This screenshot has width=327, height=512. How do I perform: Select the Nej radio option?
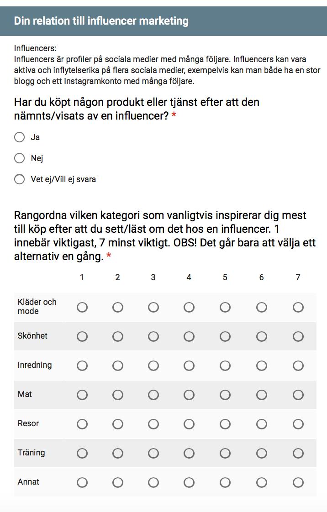coord(20,158)
